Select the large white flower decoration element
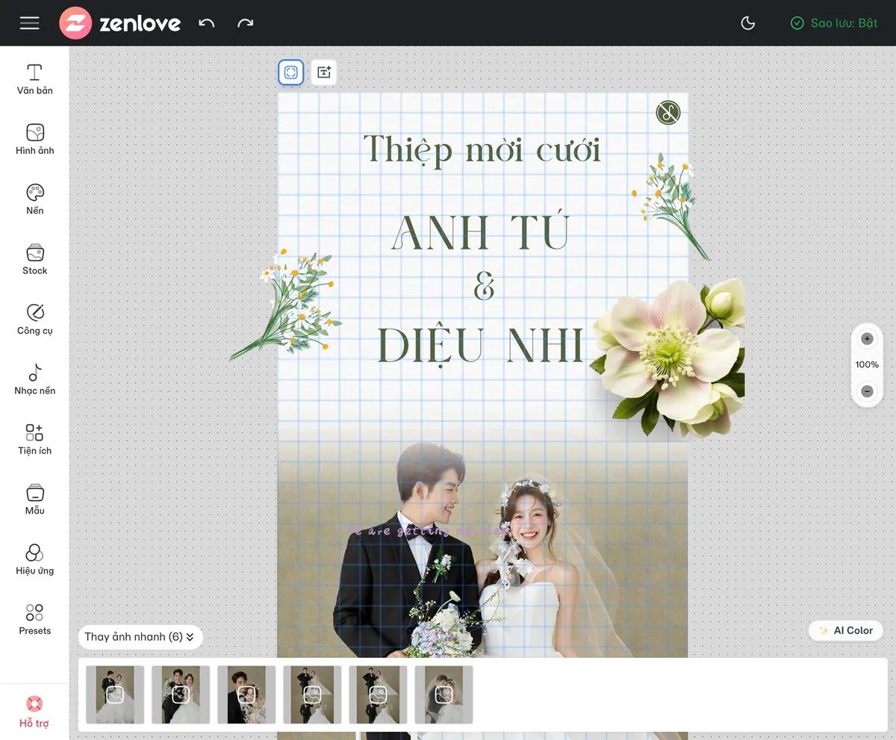The width and height of the screenshot is (896, 740). (x=669, y=357)
